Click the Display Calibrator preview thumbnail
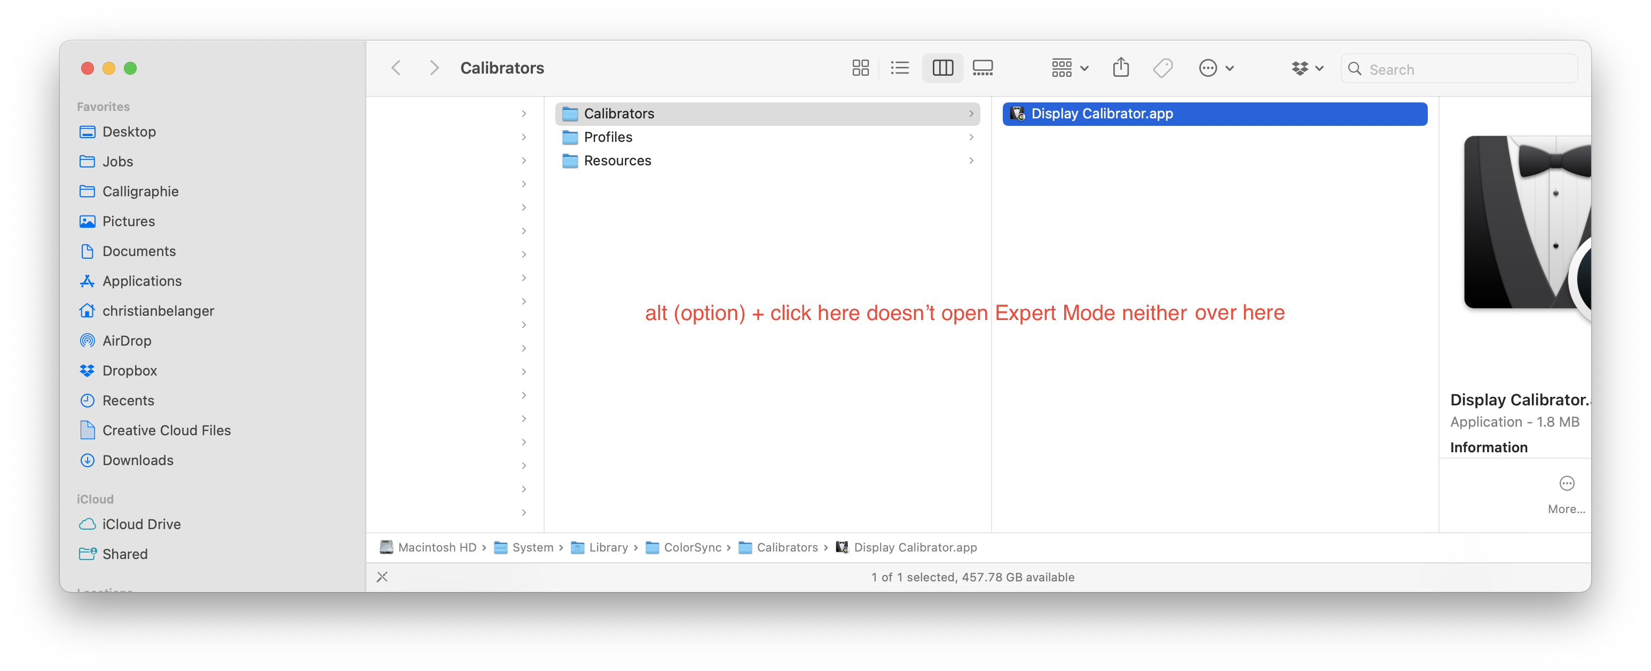Screen dimensions: 1651x671 1527,224
